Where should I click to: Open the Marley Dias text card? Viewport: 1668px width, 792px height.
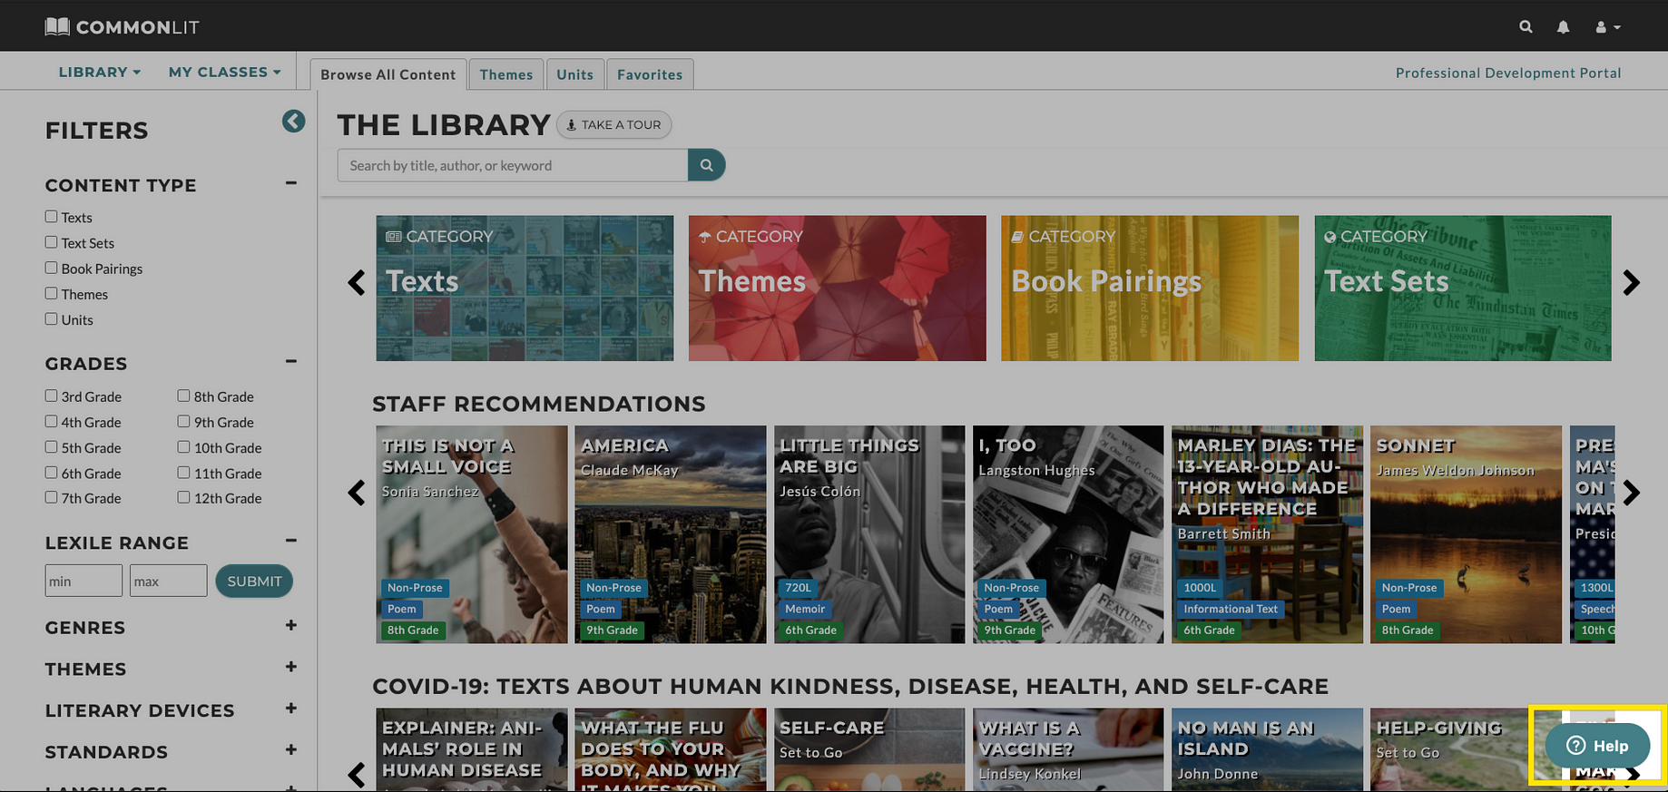pos(1267,534)
